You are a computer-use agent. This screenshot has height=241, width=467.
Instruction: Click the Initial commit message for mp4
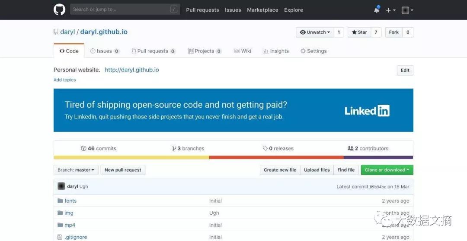pos(215,225)
